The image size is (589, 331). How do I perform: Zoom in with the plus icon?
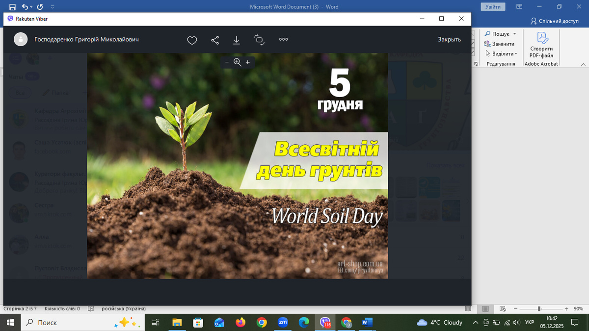(248, 62)
